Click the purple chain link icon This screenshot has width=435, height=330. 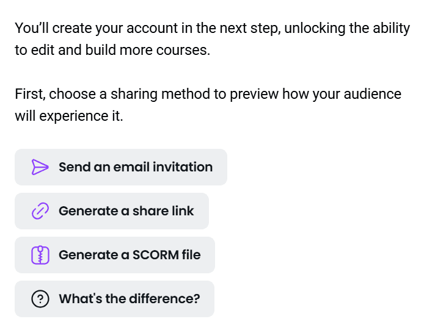coord(40,211)
